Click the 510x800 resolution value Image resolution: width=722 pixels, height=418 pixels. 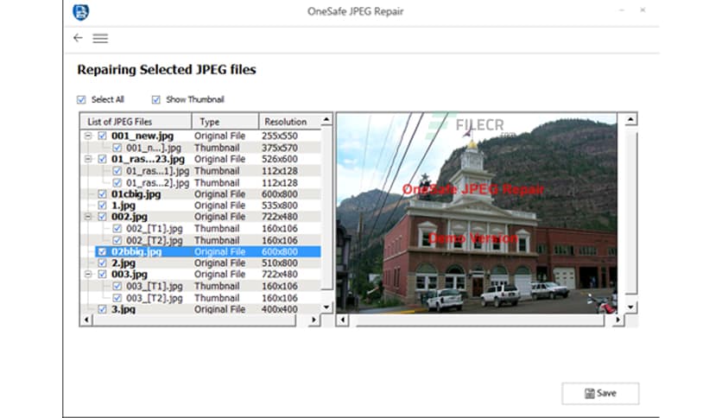coord(280,263)
